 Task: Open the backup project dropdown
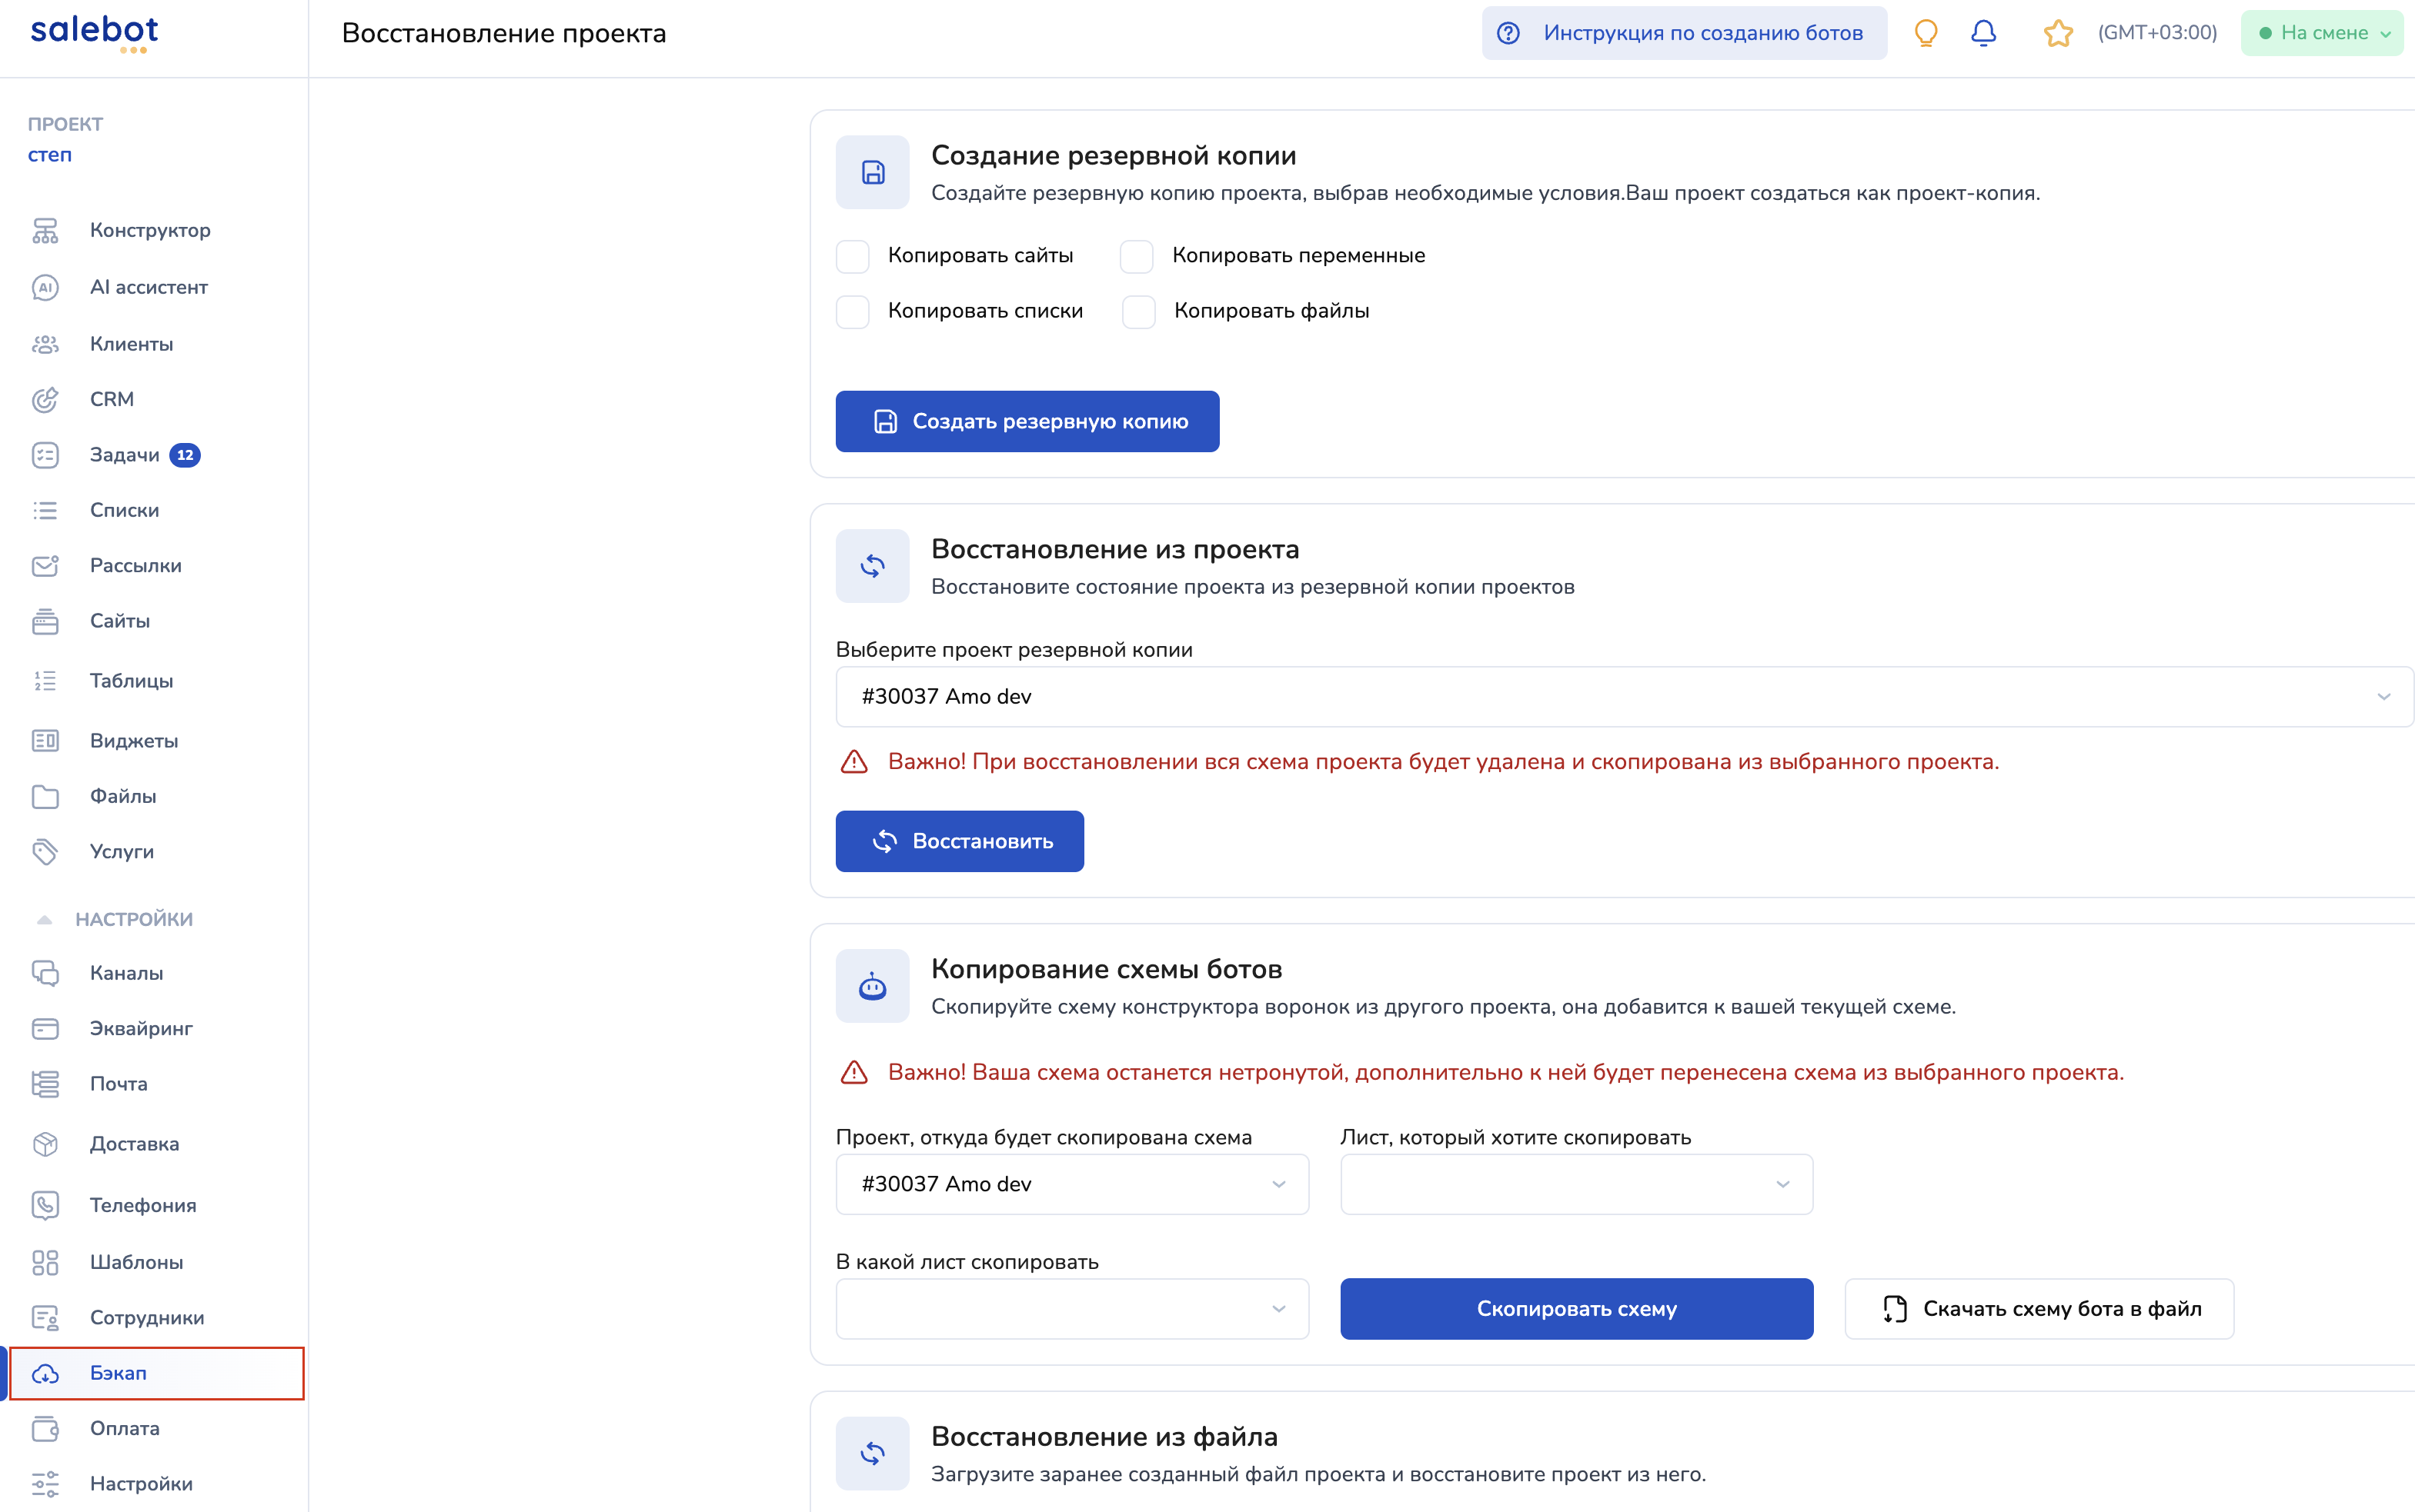(x=1622, y=696)
